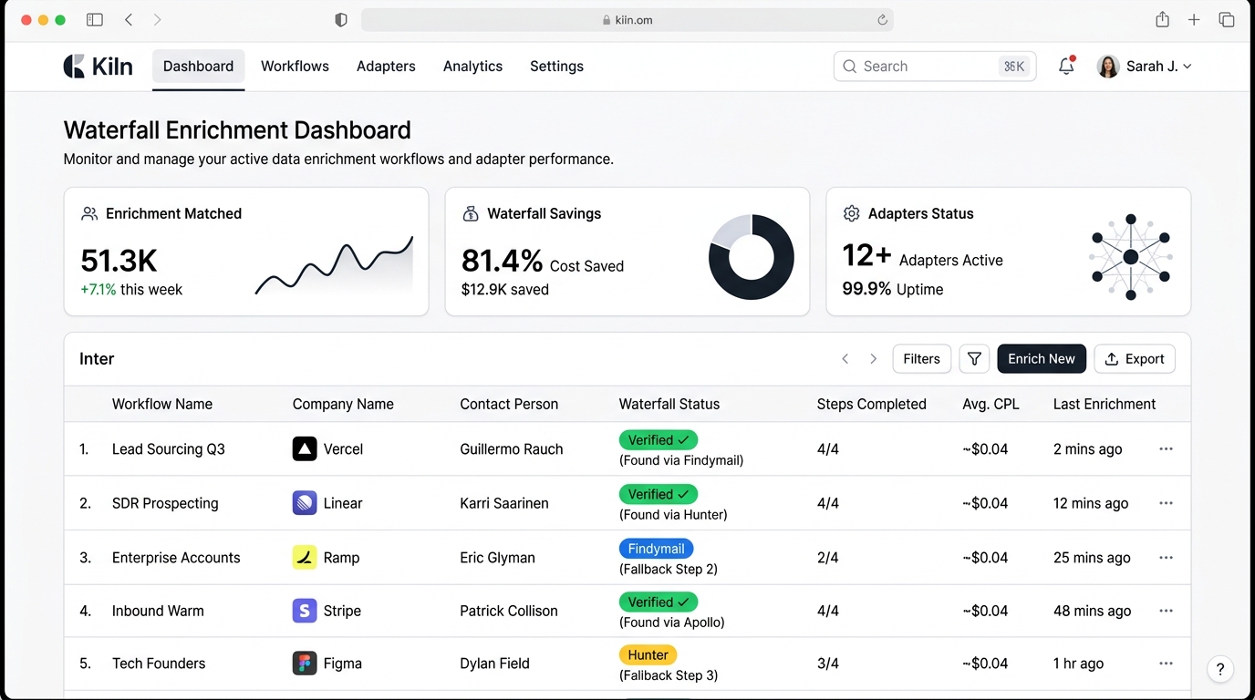Open a new browser tab plus icon

(1194, 20)
